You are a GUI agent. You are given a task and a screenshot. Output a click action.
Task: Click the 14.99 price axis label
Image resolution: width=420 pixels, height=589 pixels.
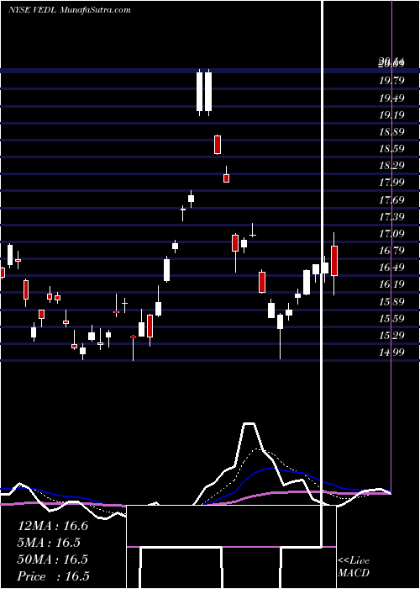point(391,352)
